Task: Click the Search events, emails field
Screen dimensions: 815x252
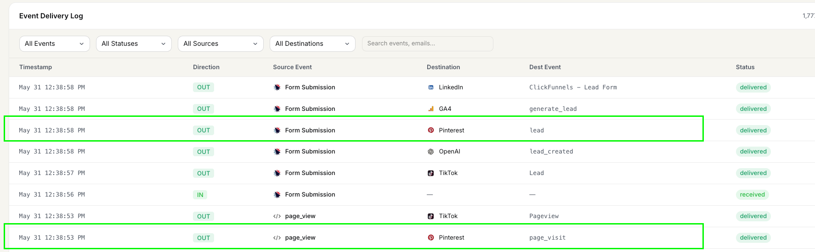Action: [x=428, y=44]
